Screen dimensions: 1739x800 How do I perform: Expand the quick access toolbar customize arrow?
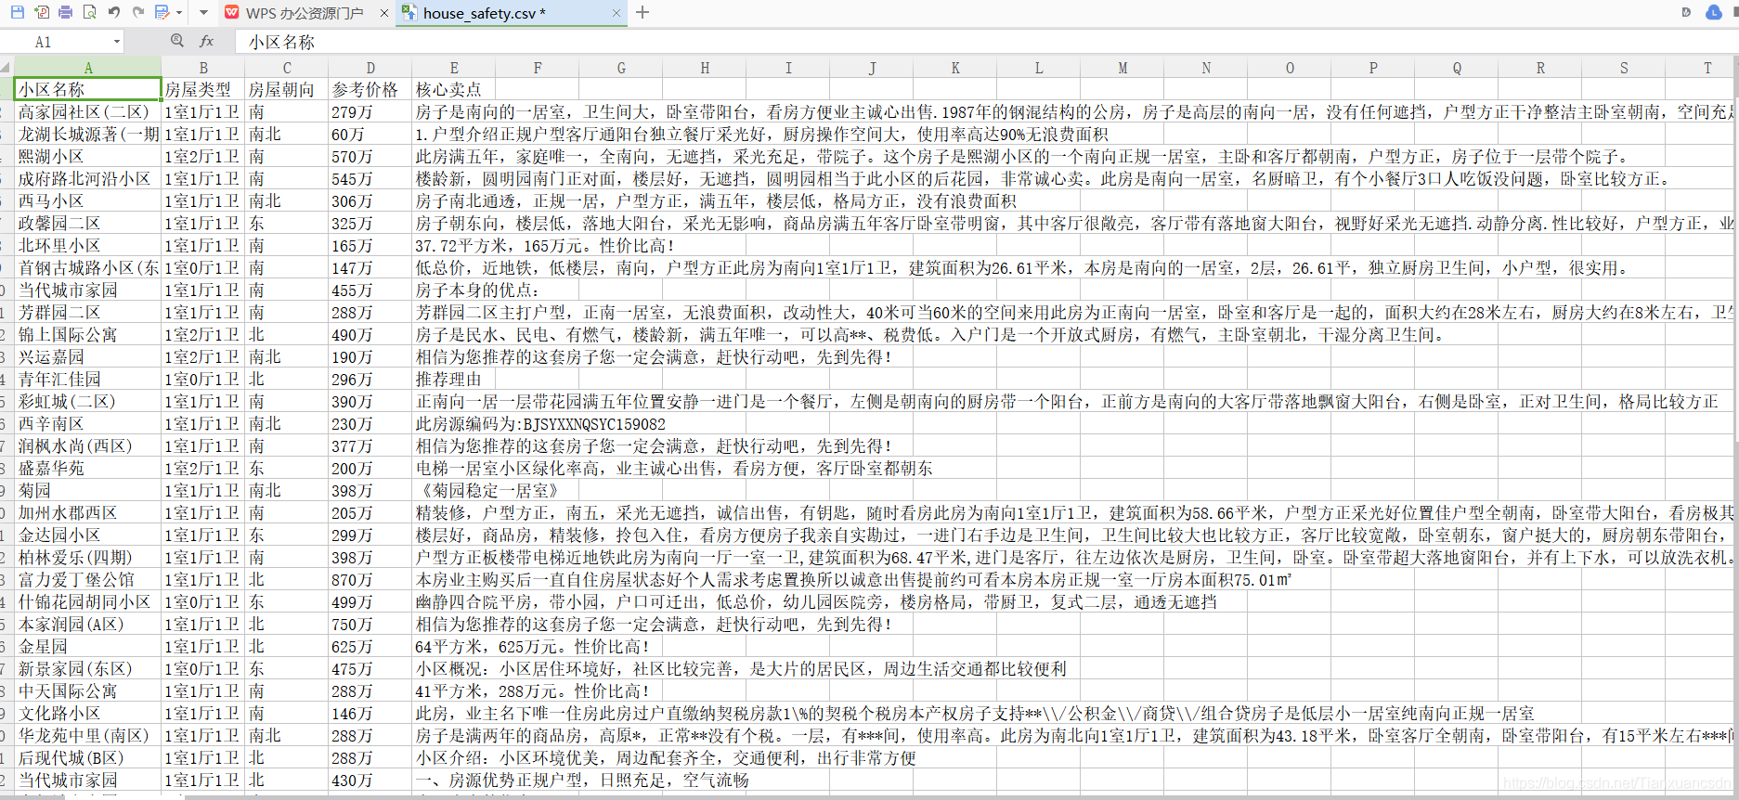(203, 13)
